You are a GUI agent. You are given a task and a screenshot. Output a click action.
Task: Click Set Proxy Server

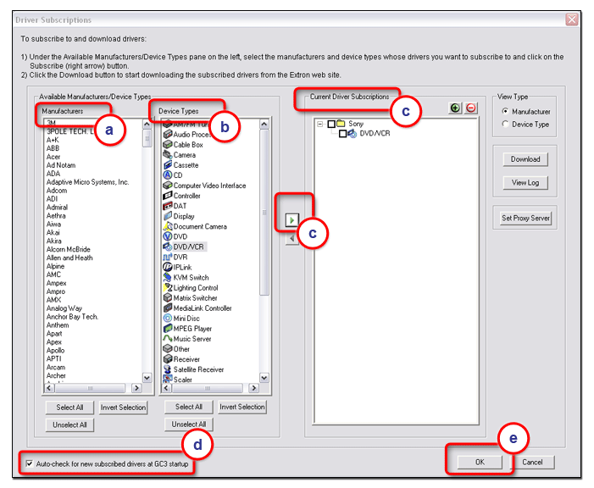(525, 218)
